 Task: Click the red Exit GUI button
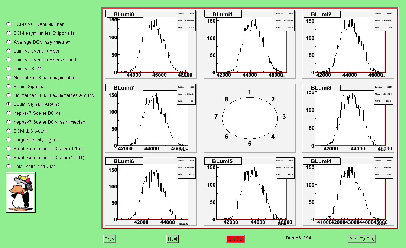(x=236, y=239)
